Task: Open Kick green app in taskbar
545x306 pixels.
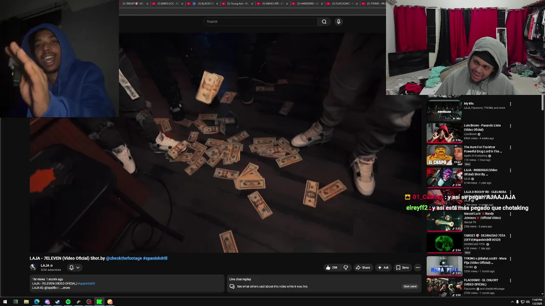Action: (99, 302)
